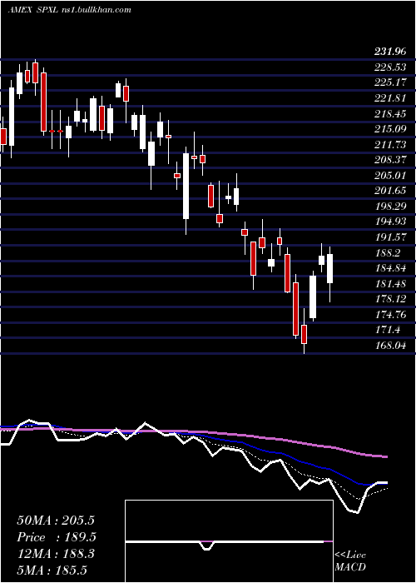Click the Price : 189.5 readout
The image size is (416, 583).
tap(57, 537)
